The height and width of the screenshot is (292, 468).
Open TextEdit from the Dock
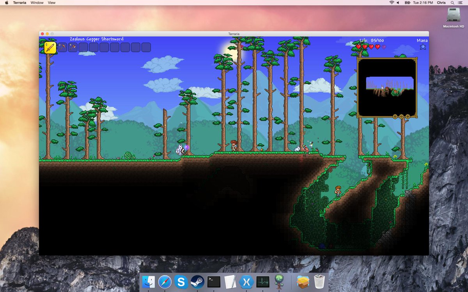[230, 281]
